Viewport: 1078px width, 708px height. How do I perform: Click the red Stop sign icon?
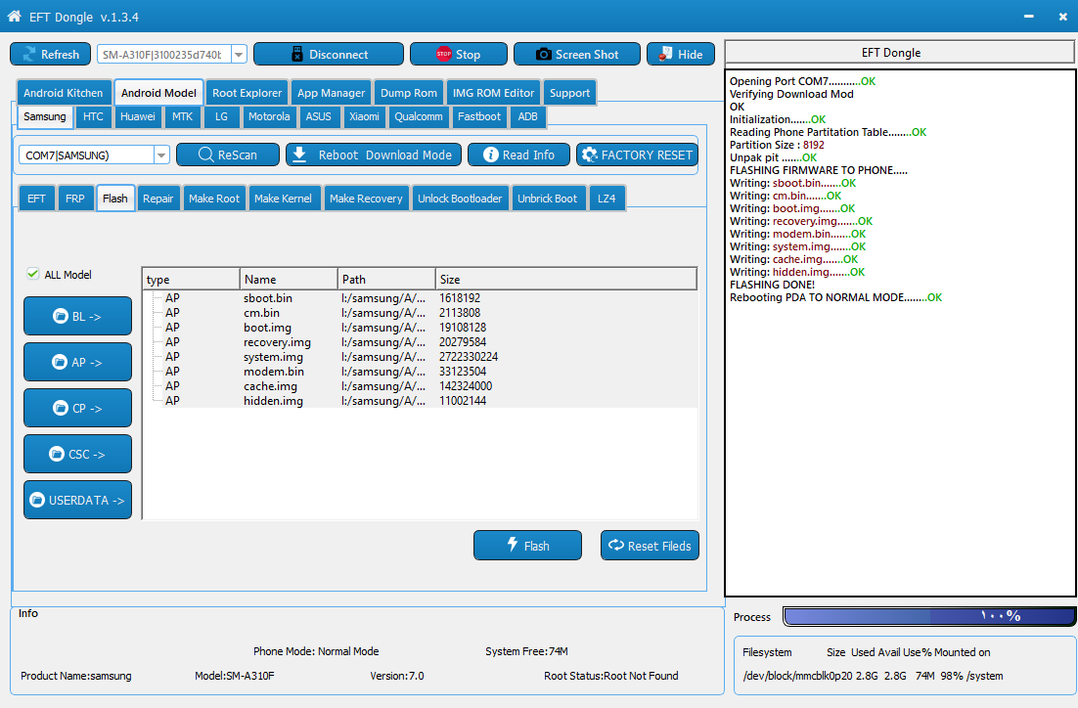coord(443,54)
